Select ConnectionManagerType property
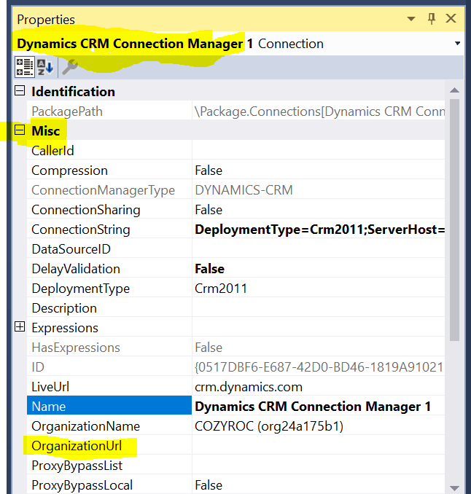471x494 pixels. click(109, 190)
